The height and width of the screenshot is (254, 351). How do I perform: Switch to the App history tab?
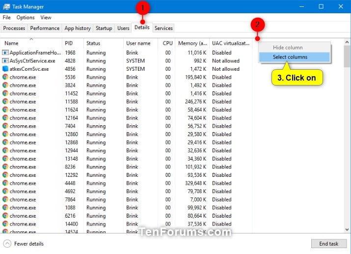point(78,28)
